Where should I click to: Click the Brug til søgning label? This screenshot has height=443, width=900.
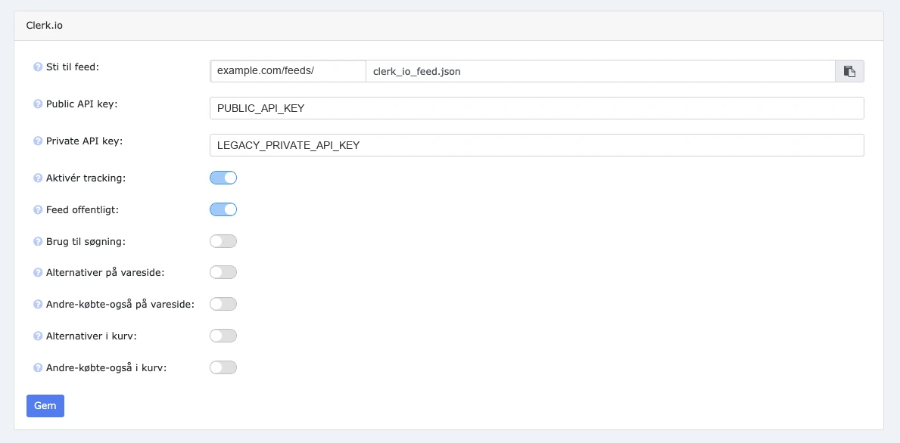[x=86, y=241]
